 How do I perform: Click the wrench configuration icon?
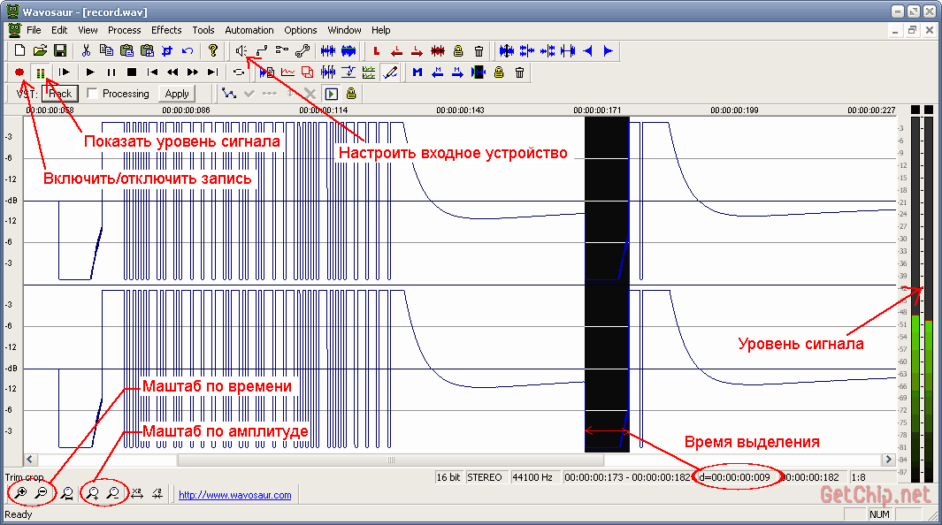tap(303, 51)
